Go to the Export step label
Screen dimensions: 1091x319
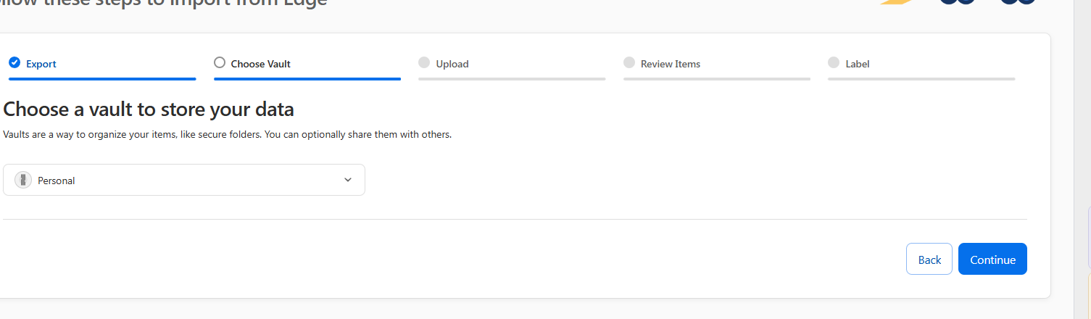(x=41, y=64)
